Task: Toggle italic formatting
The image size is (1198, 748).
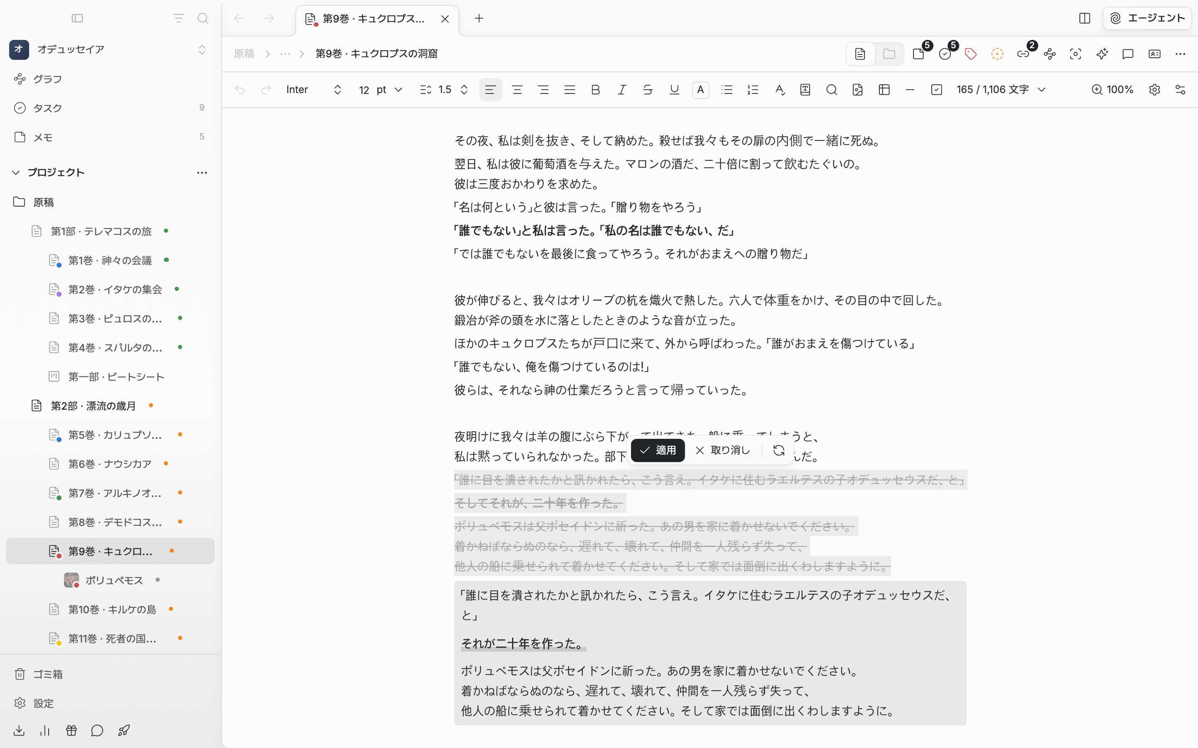Action: pos(622,89)
